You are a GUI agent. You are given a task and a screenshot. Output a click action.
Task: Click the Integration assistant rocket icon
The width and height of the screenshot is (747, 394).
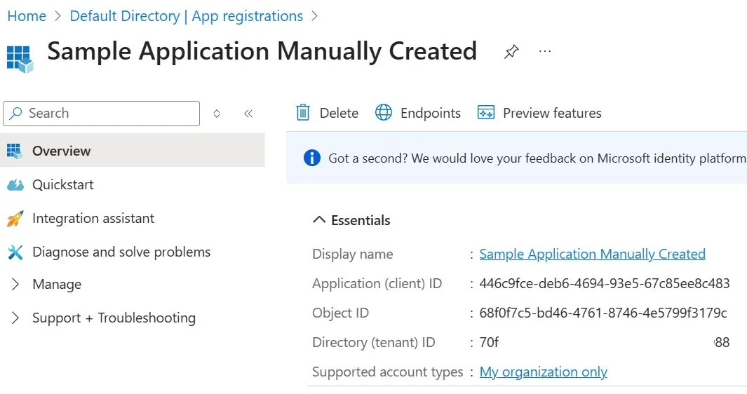15,219
